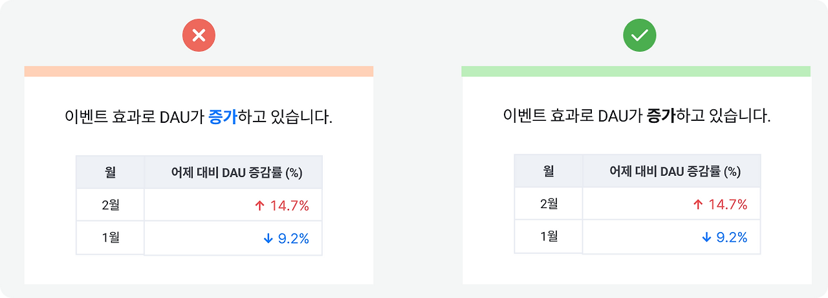Click the blue down arrow in right table
This screenshot has height=298, width=828.
(x=706, y=237)
